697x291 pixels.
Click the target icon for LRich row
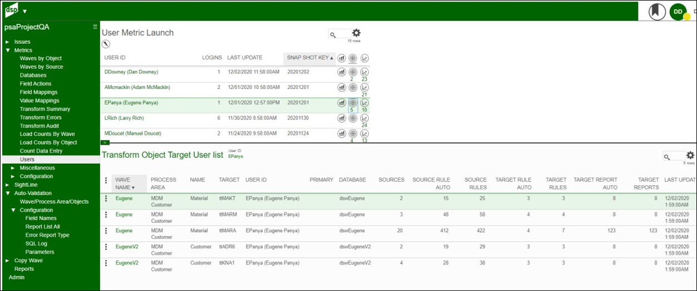(x=353, y=118)
